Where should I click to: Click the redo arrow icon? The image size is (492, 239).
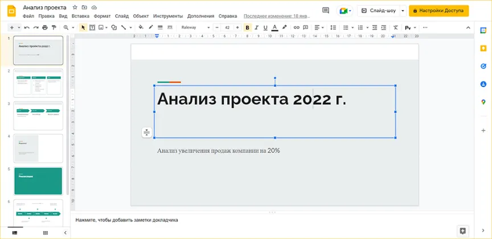point(35,28)
